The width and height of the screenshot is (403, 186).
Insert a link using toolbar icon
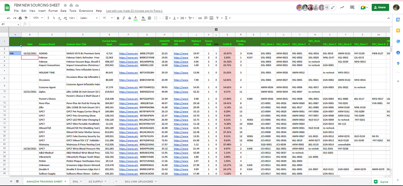(200, 18)
